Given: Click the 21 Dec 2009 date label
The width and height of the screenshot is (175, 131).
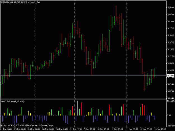Looking at the screenshot, I should point(6,129).
